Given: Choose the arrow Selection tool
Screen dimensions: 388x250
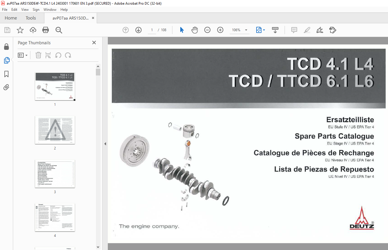Looking at the screenshot, I should [182, 30].
